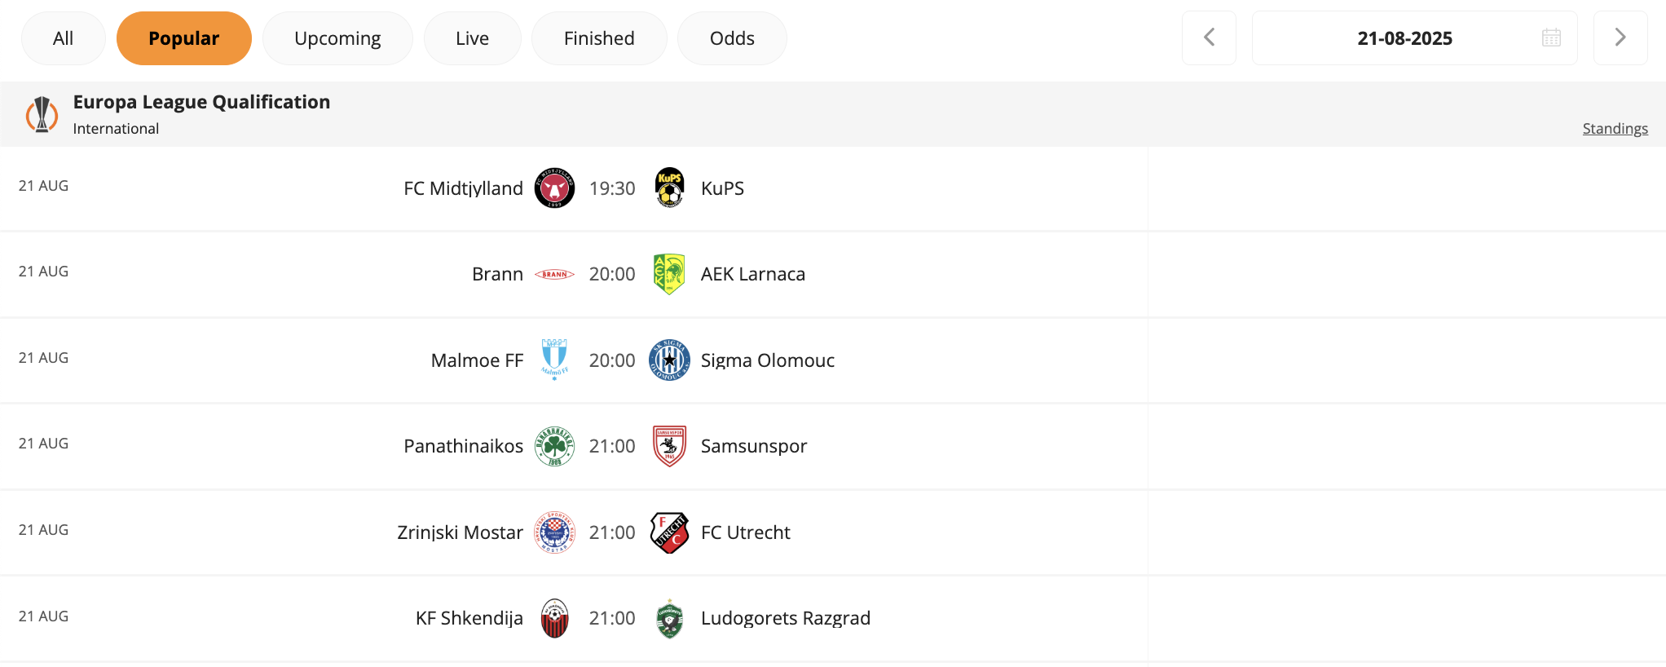Open Brann vs AEK Larnaca match time
This screenshot has width=1666, height=667.
click(612, 274)
